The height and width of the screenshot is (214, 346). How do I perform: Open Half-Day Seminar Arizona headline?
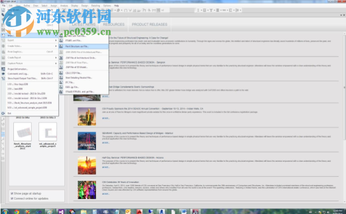[133, 158]
